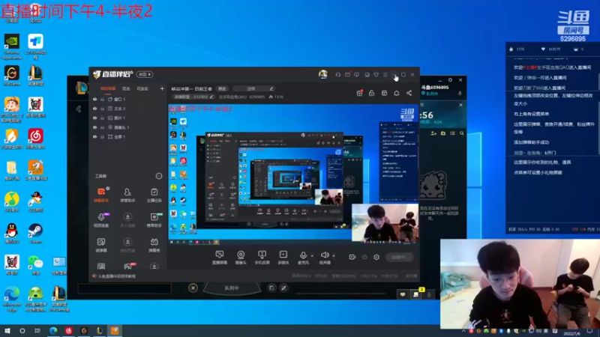Click the search icon in League client panel

tap(462, 133)
